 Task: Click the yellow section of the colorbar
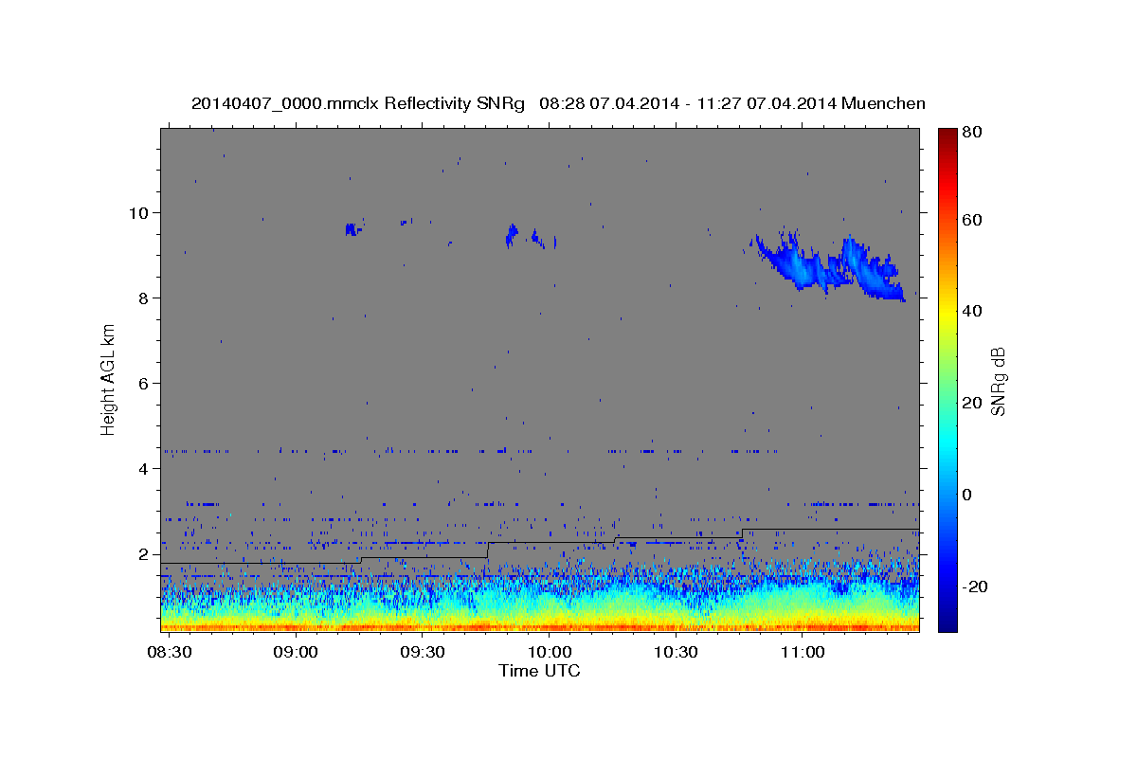(x=947, y=311)
